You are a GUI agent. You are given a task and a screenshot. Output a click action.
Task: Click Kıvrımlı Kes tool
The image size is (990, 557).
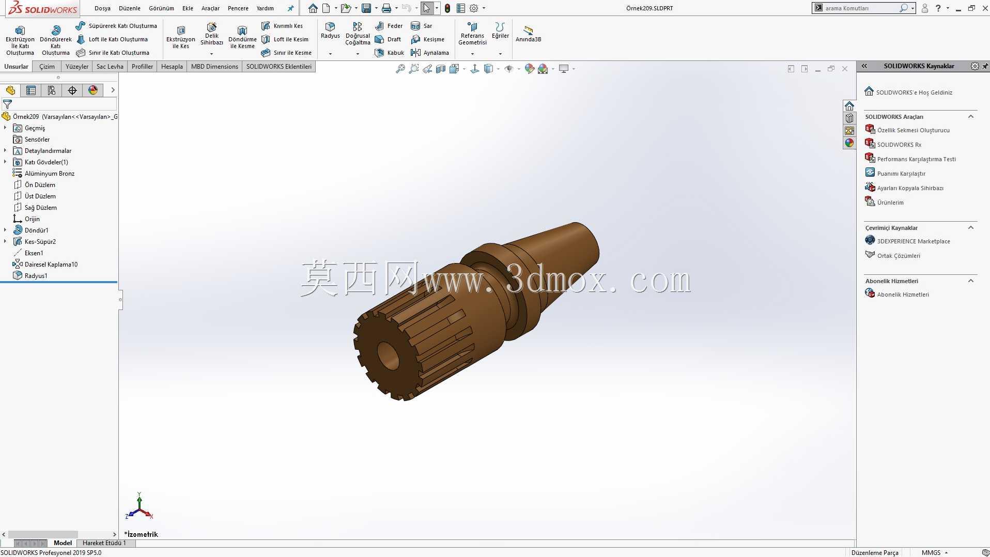coord(282,26)
